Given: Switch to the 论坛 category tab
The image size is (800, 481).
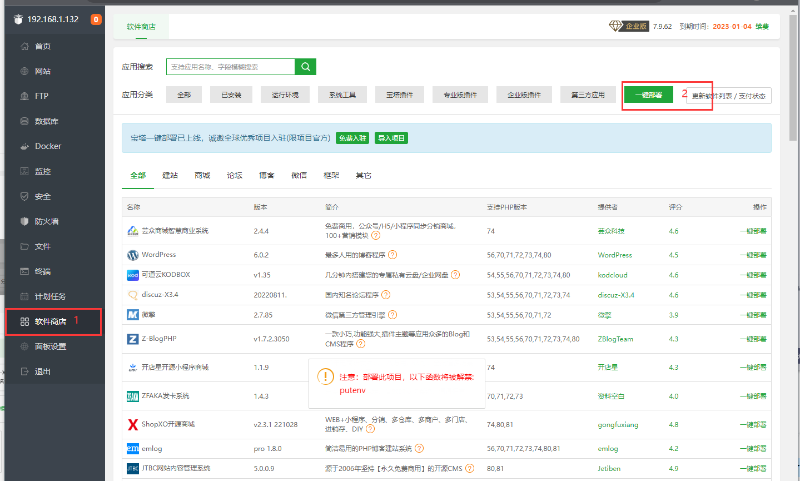Looking at the screenshot, I should [x=235, y=175].
